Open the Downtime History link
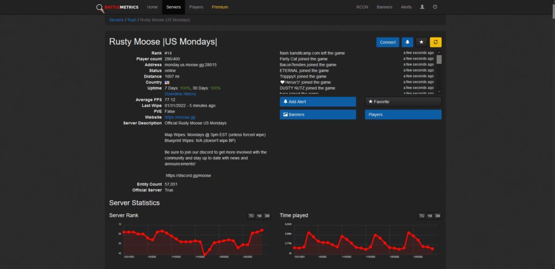 (180, 94)
